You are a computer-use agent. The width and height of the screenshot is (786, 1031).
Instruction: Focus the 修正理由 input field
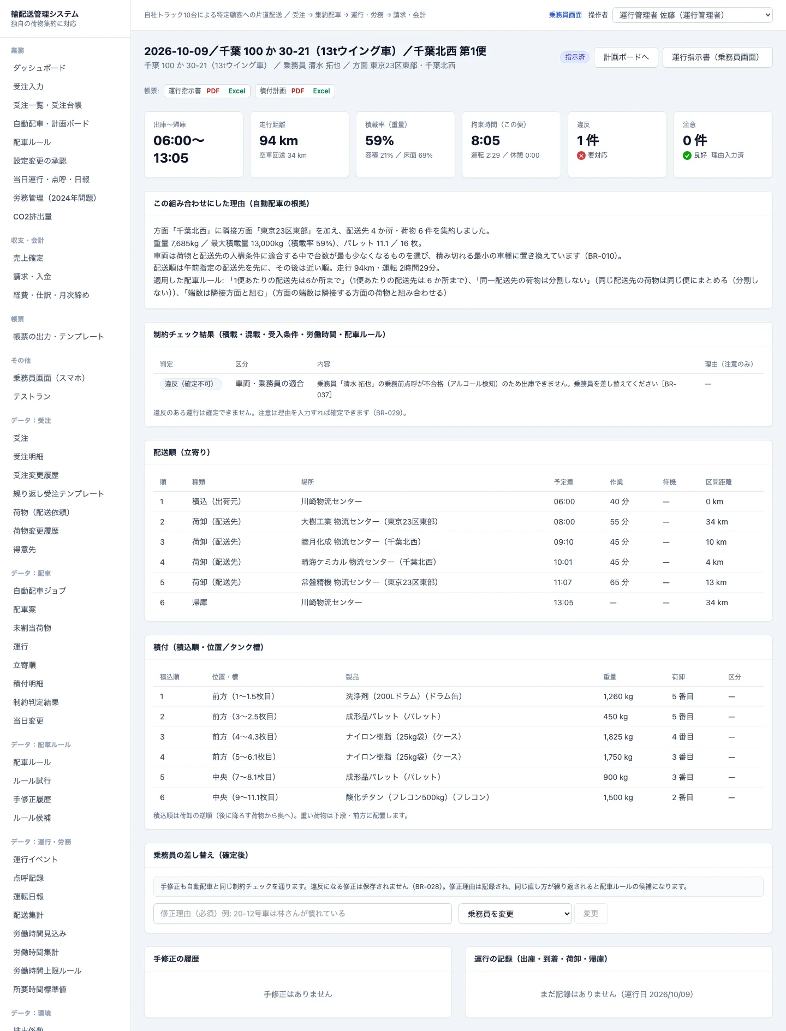[302, 914]
